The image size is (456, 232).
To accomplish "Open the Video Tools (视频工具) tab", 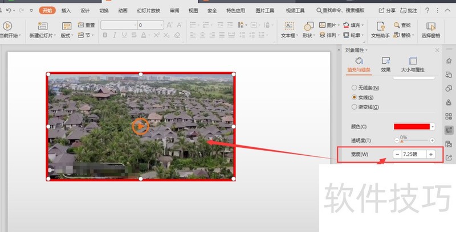I will coord(295,11).
